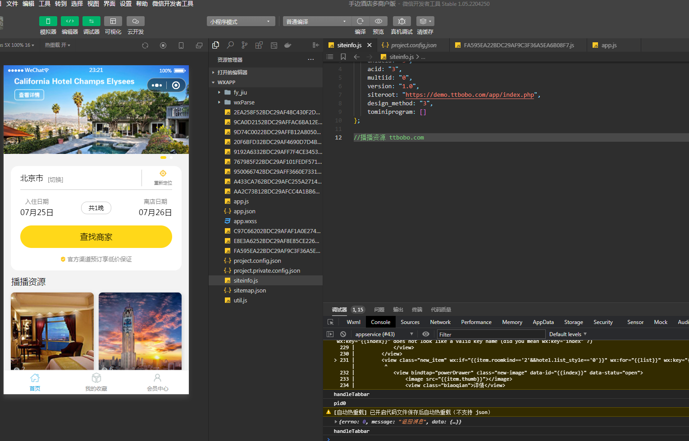The width and height of the screenshot is (689, 441).
Task: Close the siteinfo.js tab
Action: (370, 45)
